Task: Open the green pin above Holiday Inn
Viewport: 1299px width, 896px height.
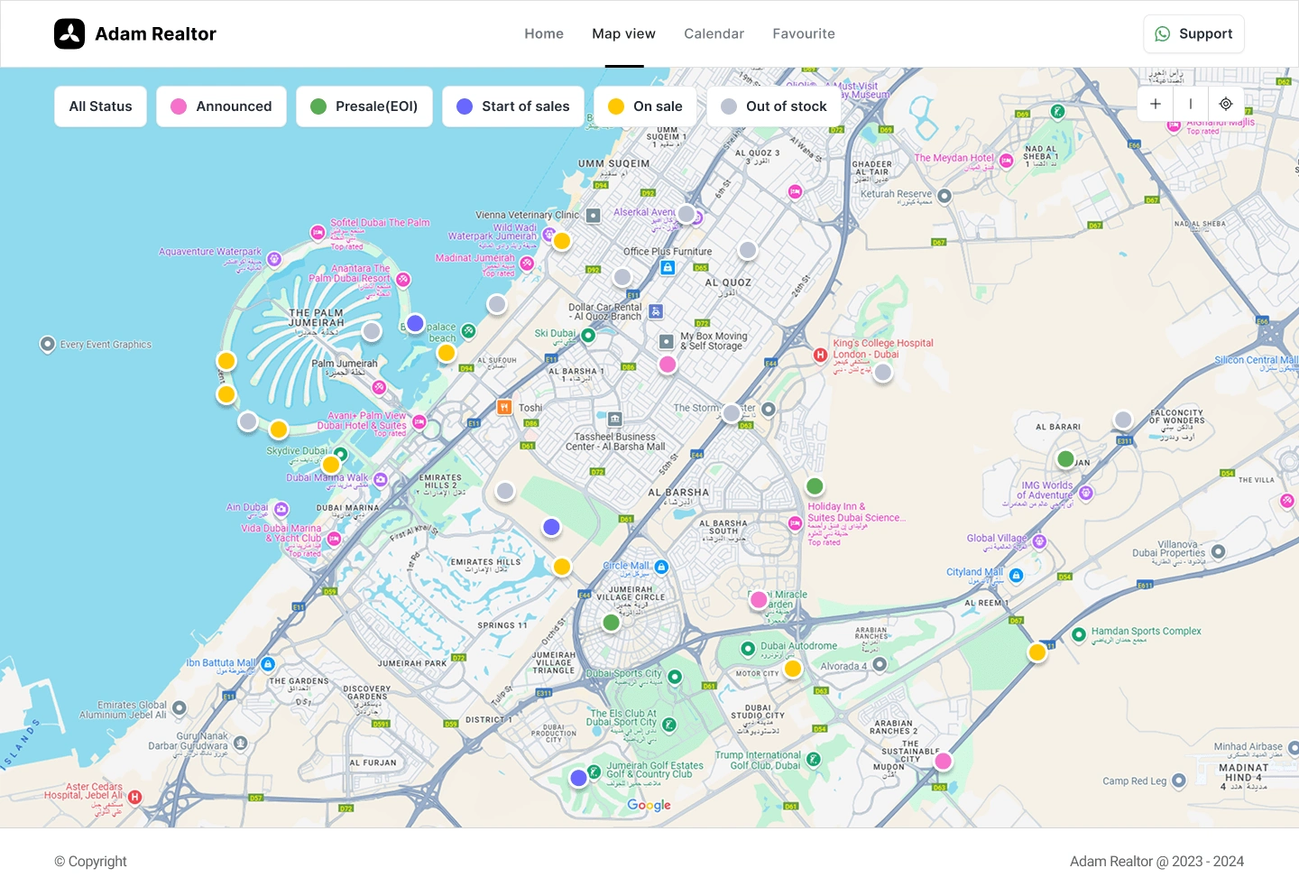Action: pos(815,486)
